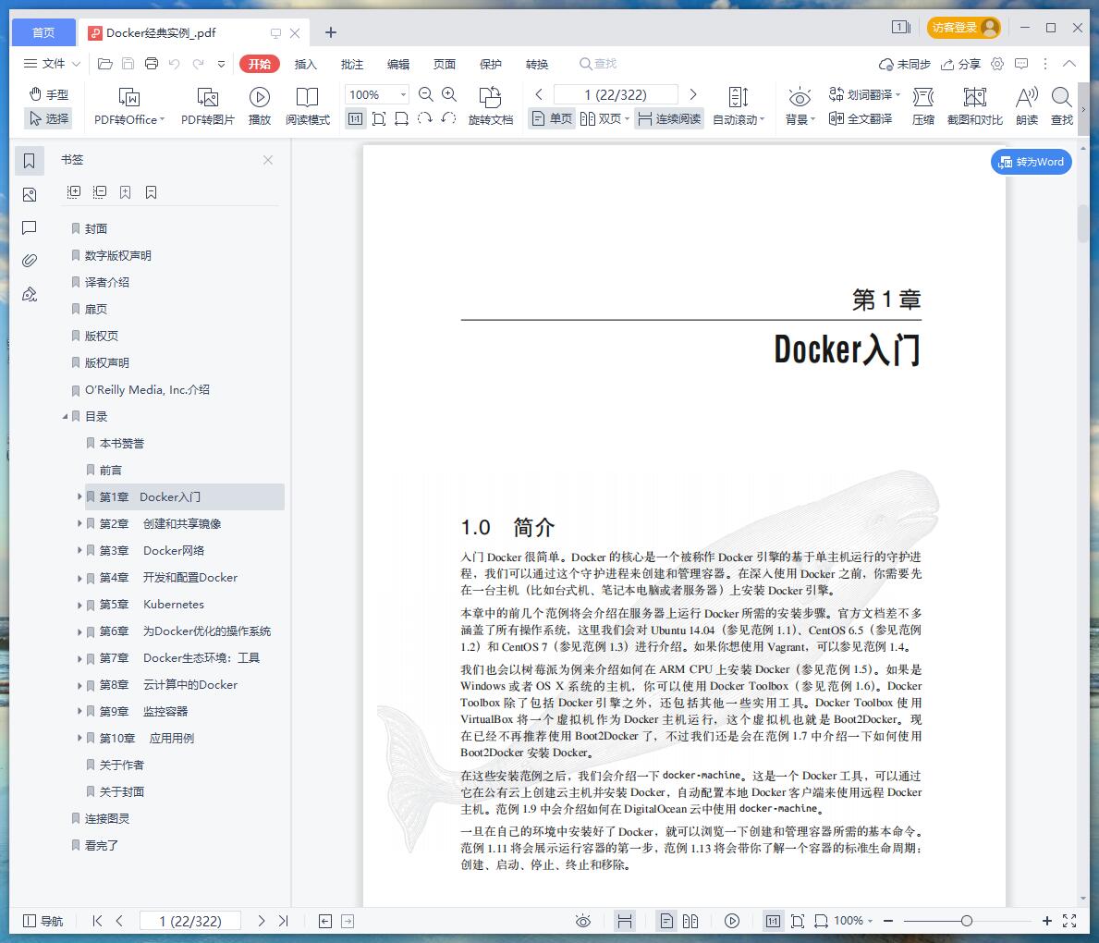
Task: Open the 批注 ribbon tab
Action: pos(352,64)
